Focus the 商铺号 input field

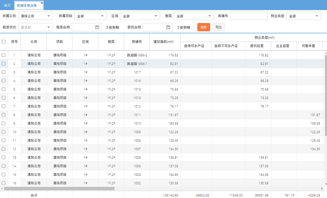[249, 16]
